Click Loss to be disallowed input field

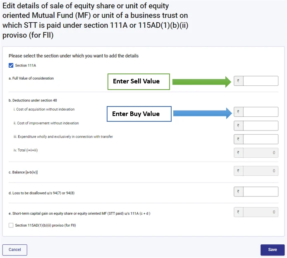click(x=260, y=192)
